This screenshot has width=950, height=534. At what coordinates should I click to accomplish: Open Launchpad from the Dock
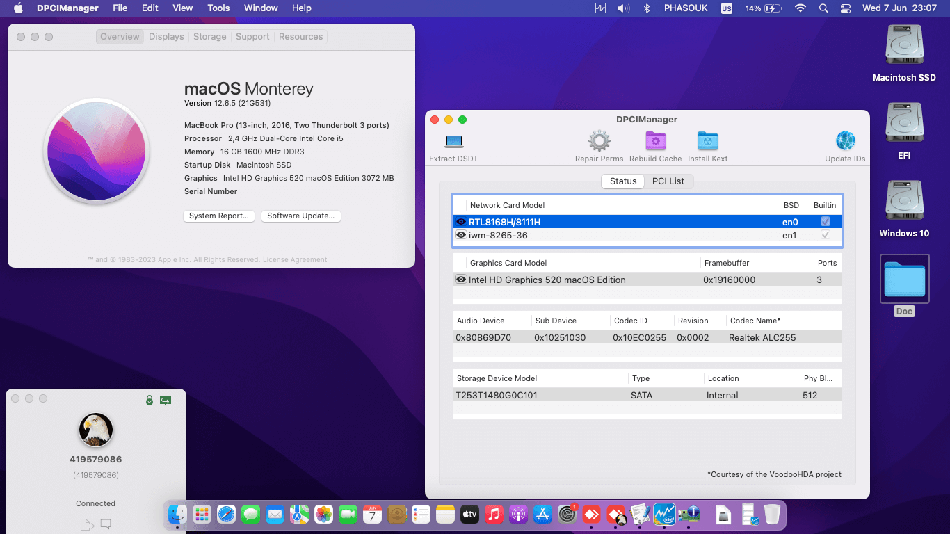tap(201, 515)
